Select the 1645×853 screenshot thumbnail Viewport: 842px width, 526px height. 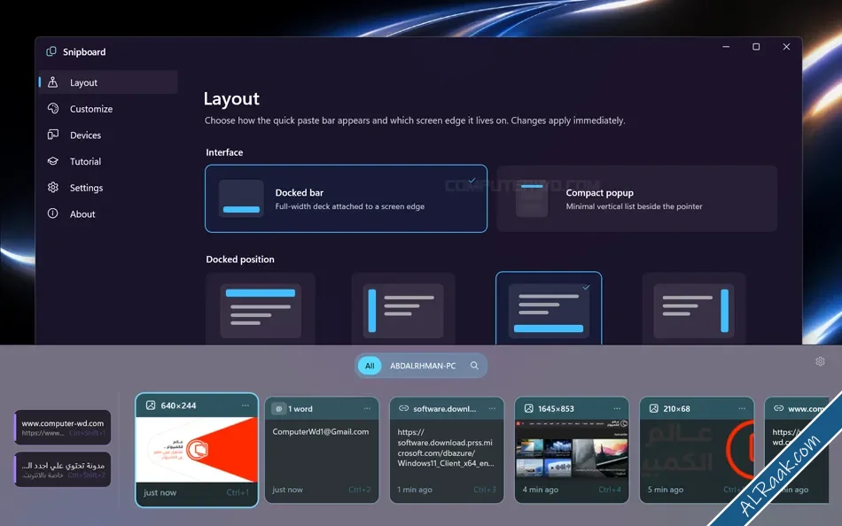pos(572,449)
